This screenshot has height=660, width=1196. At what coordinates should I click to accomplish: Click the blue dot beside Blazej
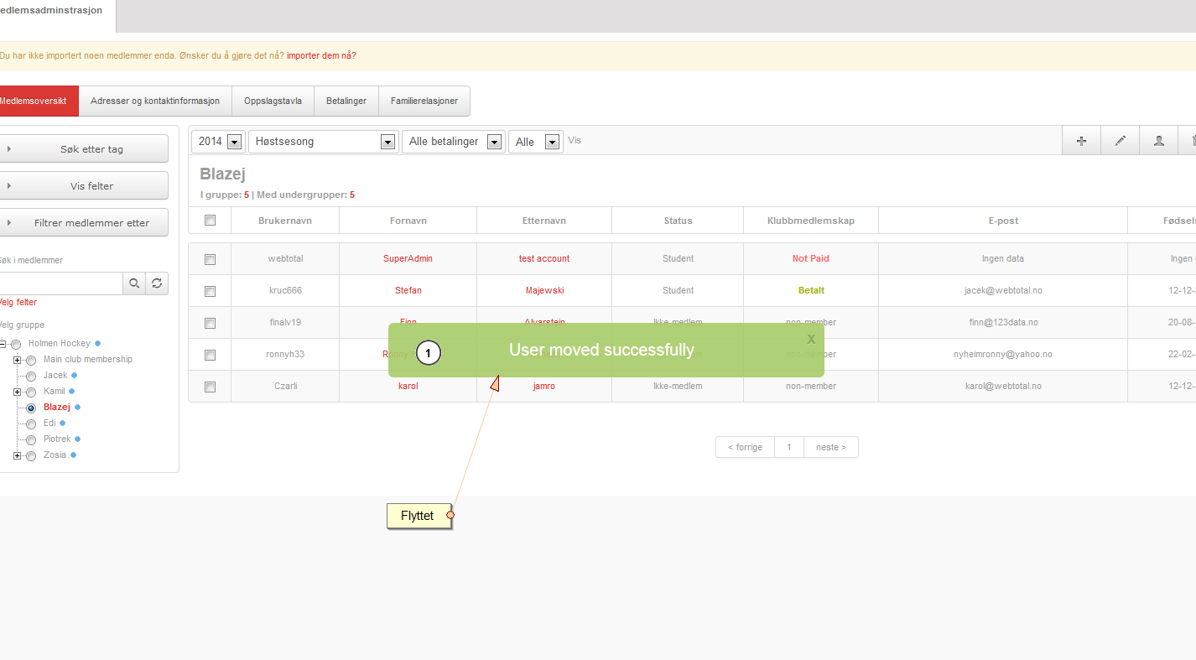click(78, 407)
